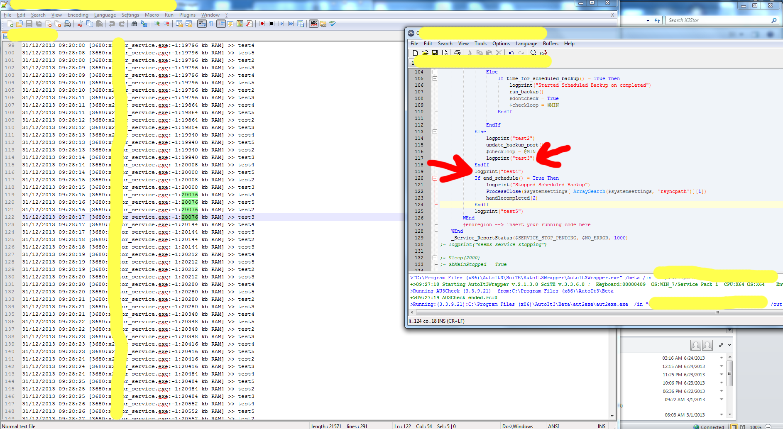Click Playback macro icon
Image resolution: width=783 pixels, height=429 pixels.
pyautogui.click(x=281, y=24)
